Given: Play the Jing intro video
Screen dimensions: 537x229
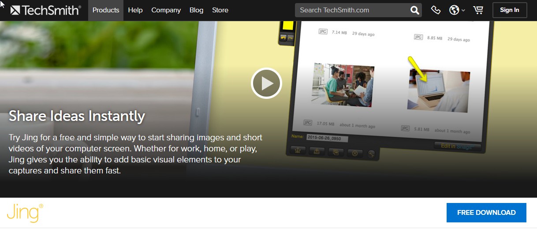Looking at the screenshot, I should 266,83.
